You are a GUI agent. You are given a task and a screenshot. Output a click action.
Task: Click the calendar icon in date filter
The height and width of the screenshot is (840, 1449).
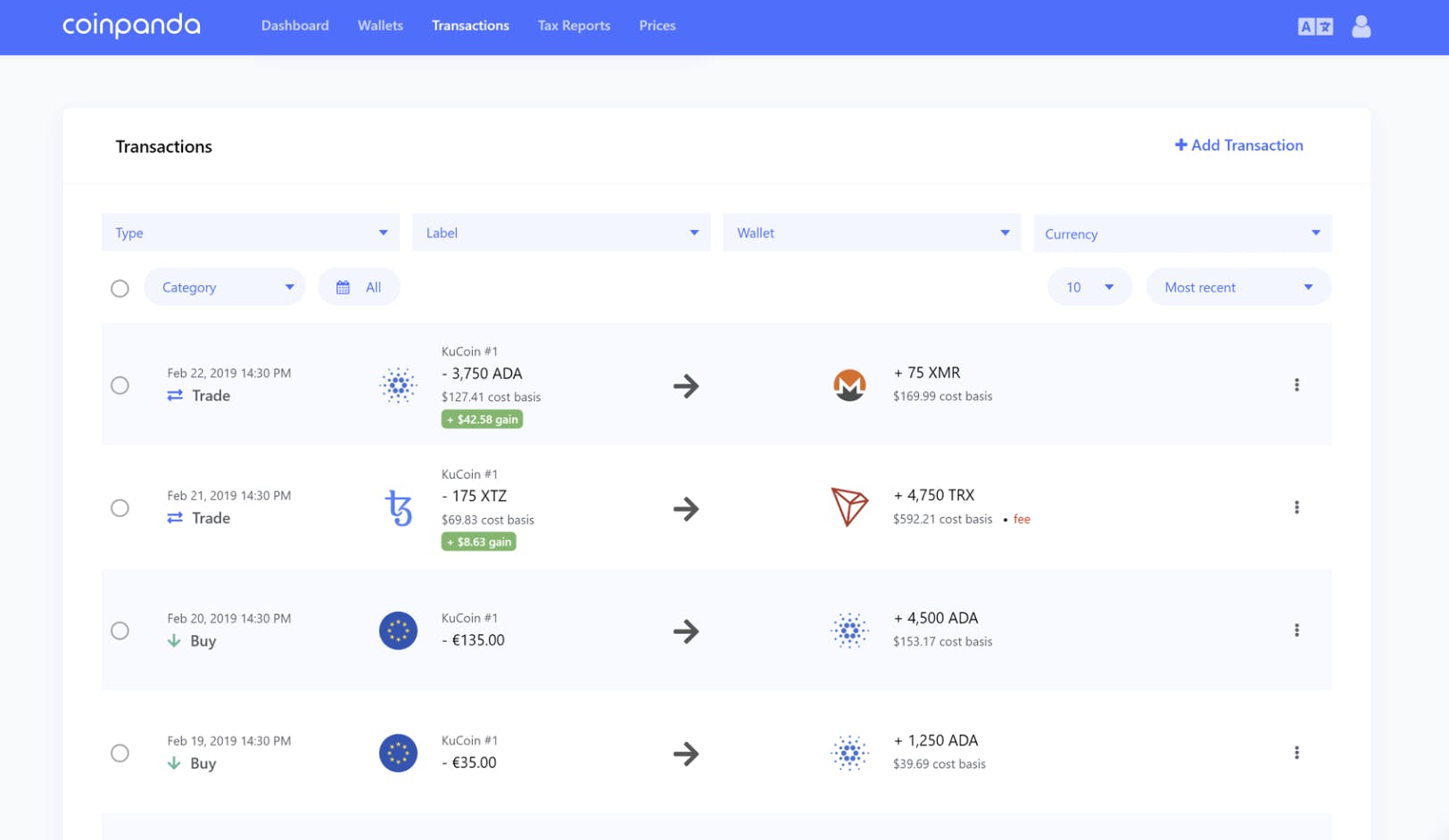(x=343, y=287)
